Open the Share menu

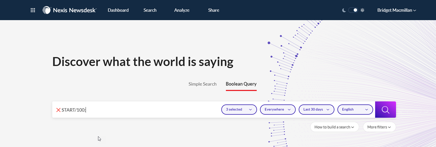click(x=214, y=10)
